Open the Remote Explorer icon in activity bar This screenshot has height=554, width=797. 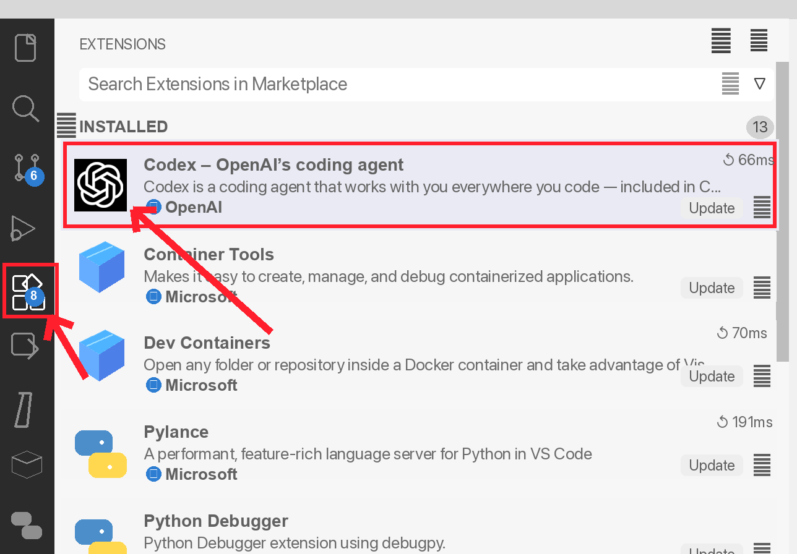25,346
